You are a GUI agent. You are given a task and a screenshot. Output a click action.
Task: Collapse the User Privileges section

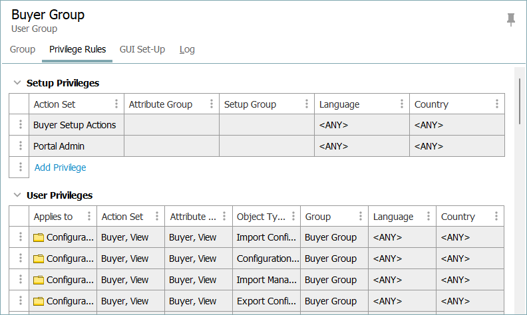(x=17, y=195)
